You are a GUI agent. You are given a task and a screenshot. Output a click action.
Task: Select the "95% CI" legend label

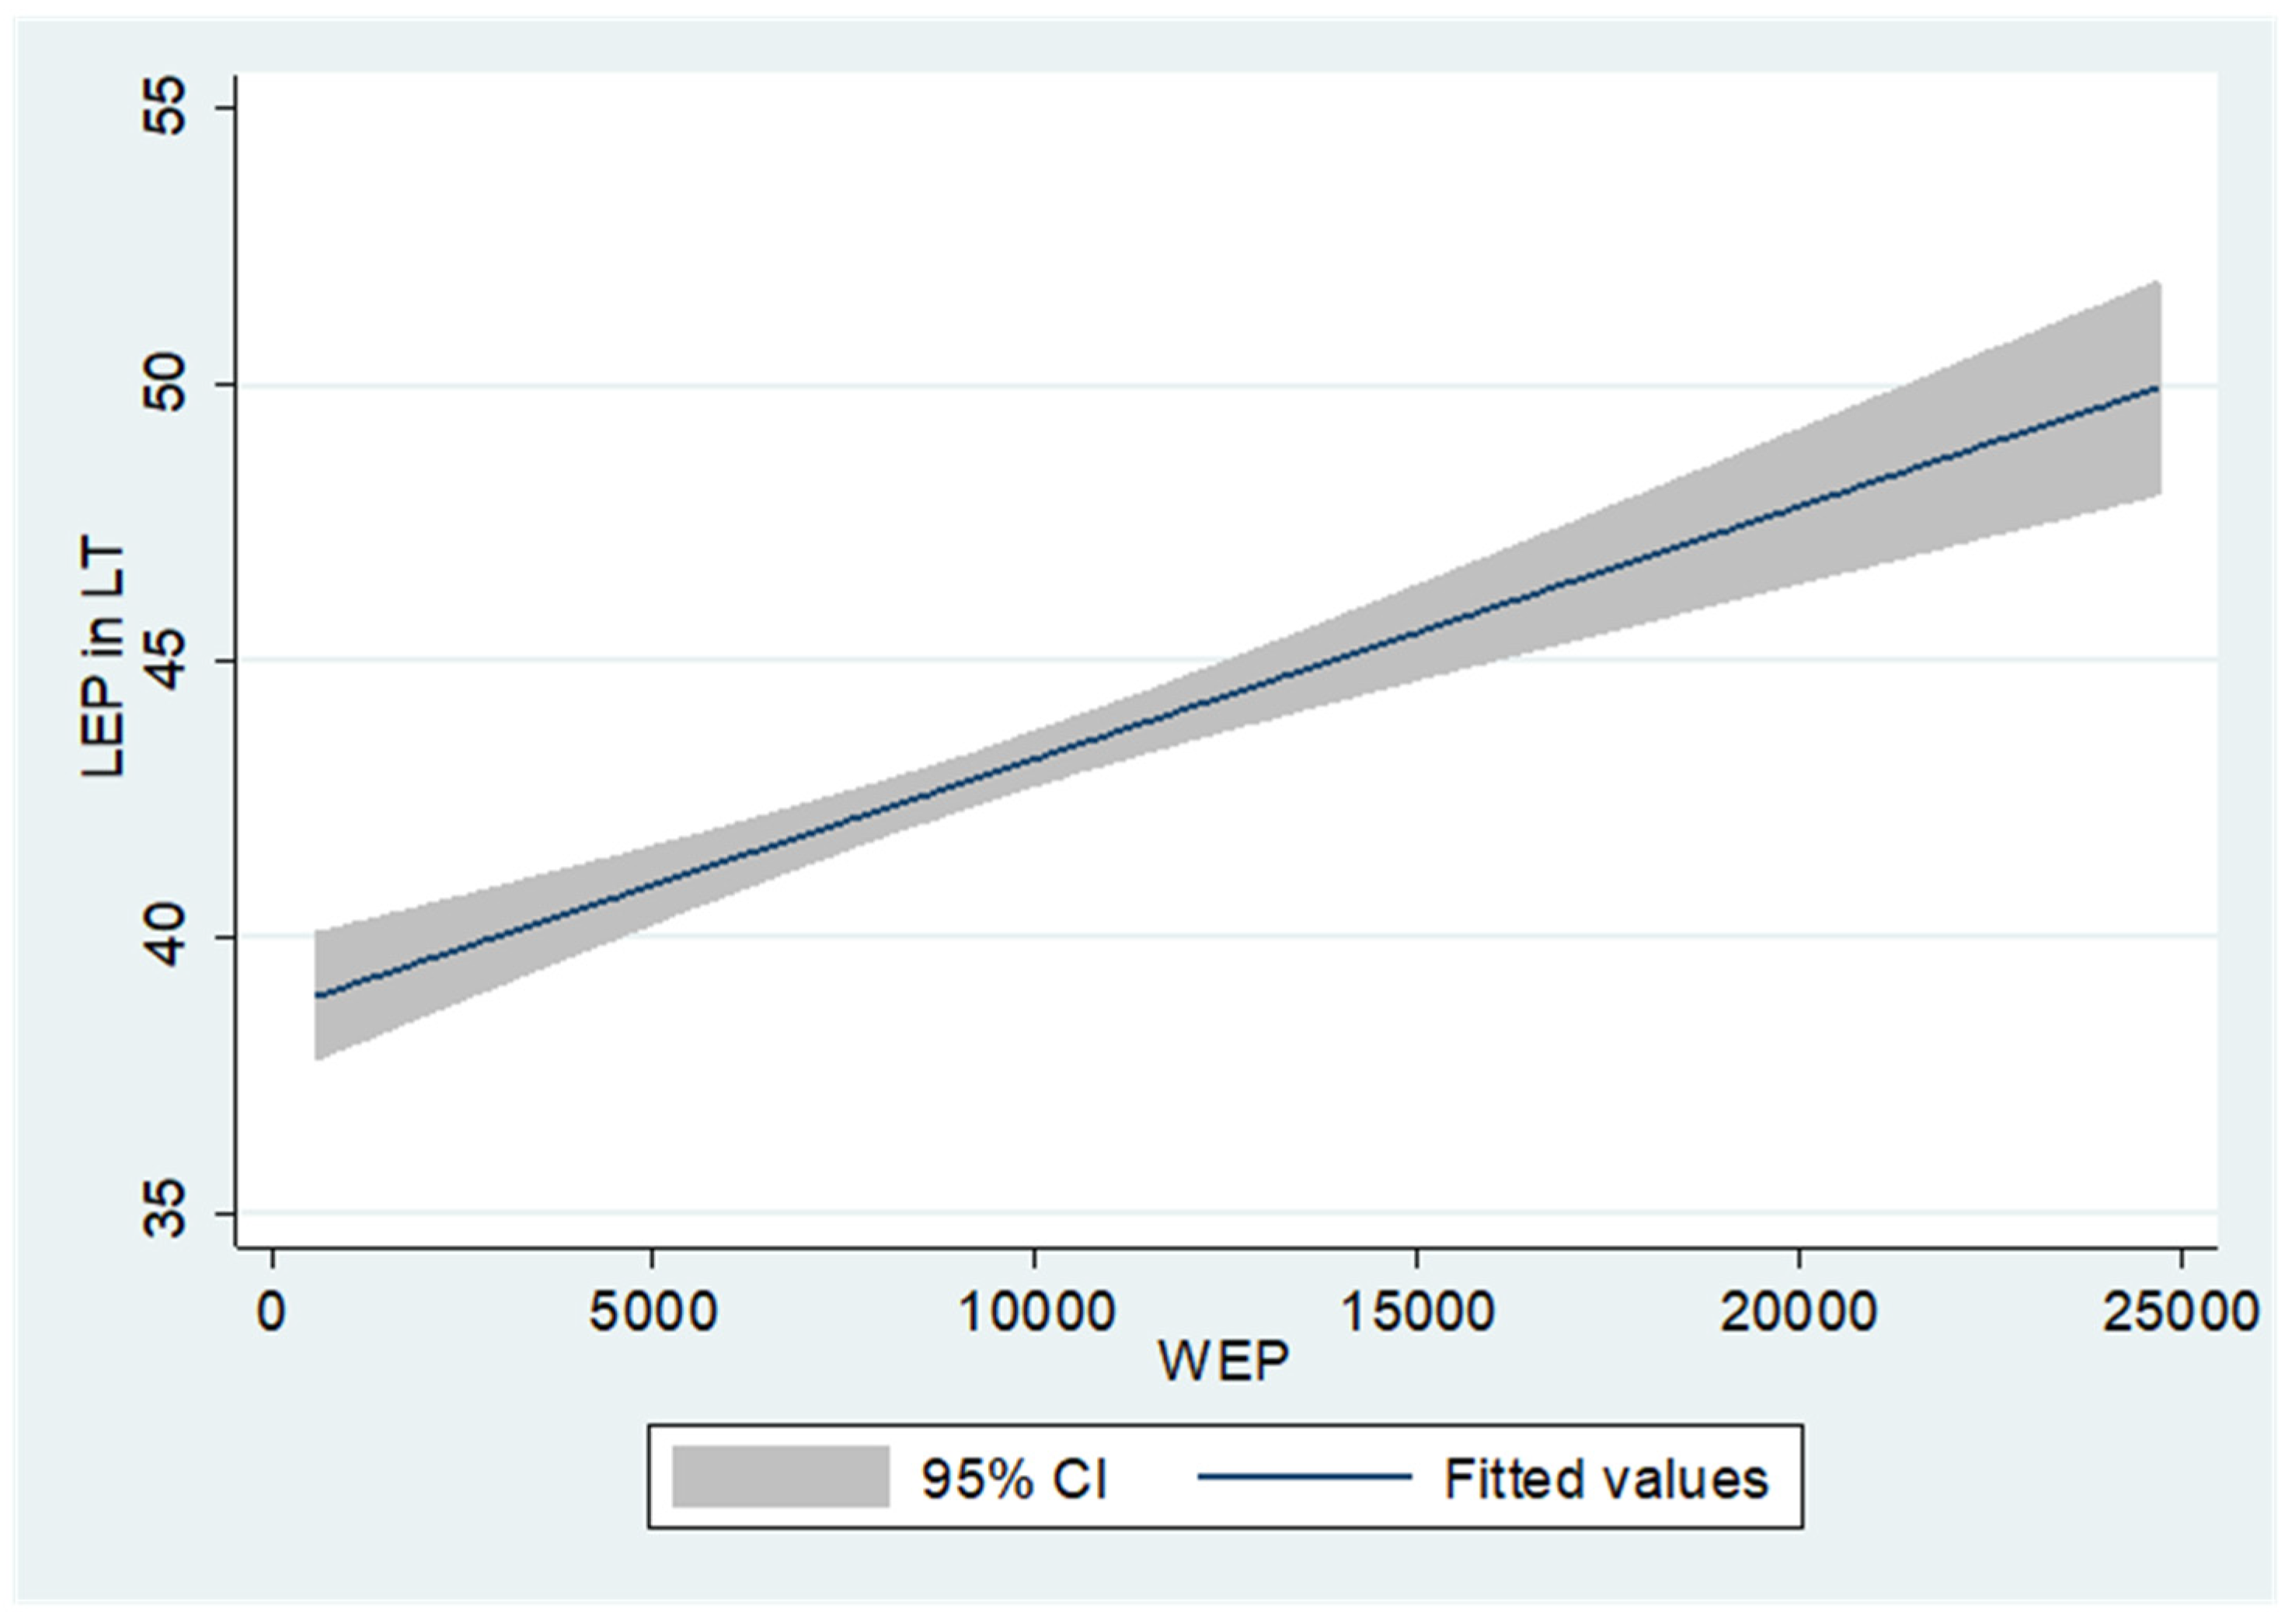[x=1013, y=1479]
